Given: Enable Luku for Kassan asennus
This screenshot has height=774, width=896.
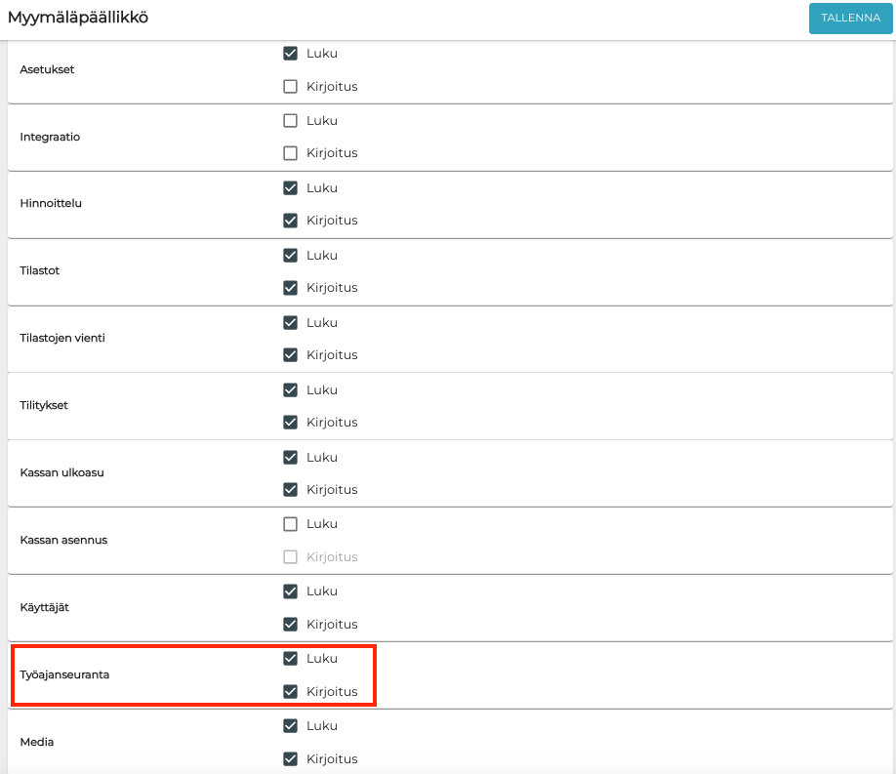Looking at the screenshot, I should (290, 524).
